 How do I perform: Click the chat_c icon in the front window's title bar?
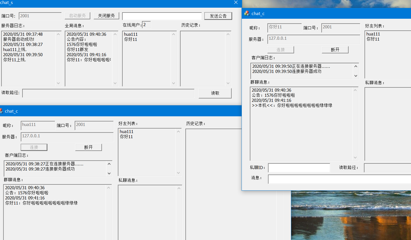coord(247,13)
